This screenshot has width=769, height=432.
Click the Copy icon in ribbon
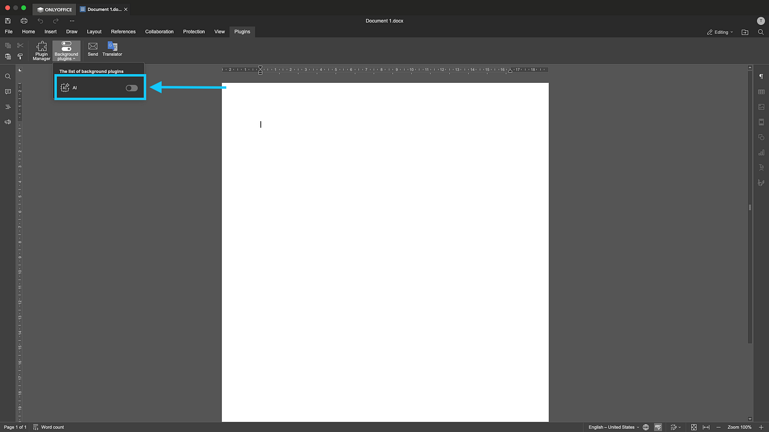point(8,46)
